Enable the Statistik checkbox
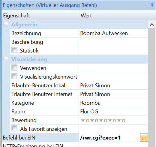156x147 pixels. click(14, 50)
